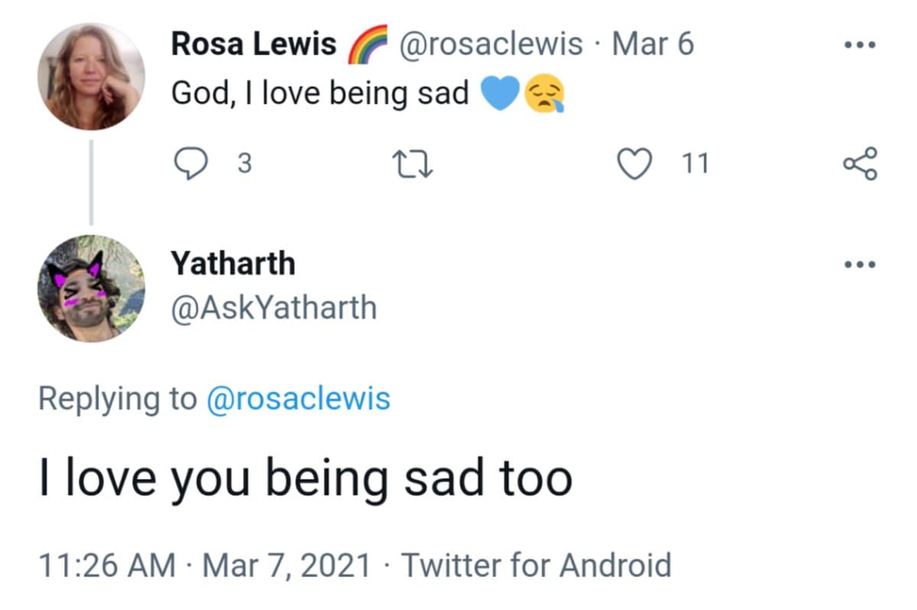Viewport: 917px width, 610px height.
Task: Open more options on Rosa Lewis's tweet
Action: (860, 44)
